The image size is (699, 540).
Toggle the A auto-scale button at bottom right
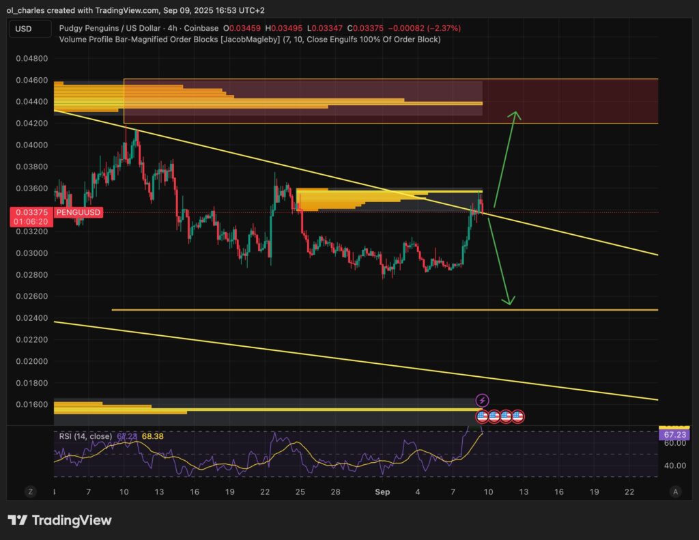click(675, 492)
